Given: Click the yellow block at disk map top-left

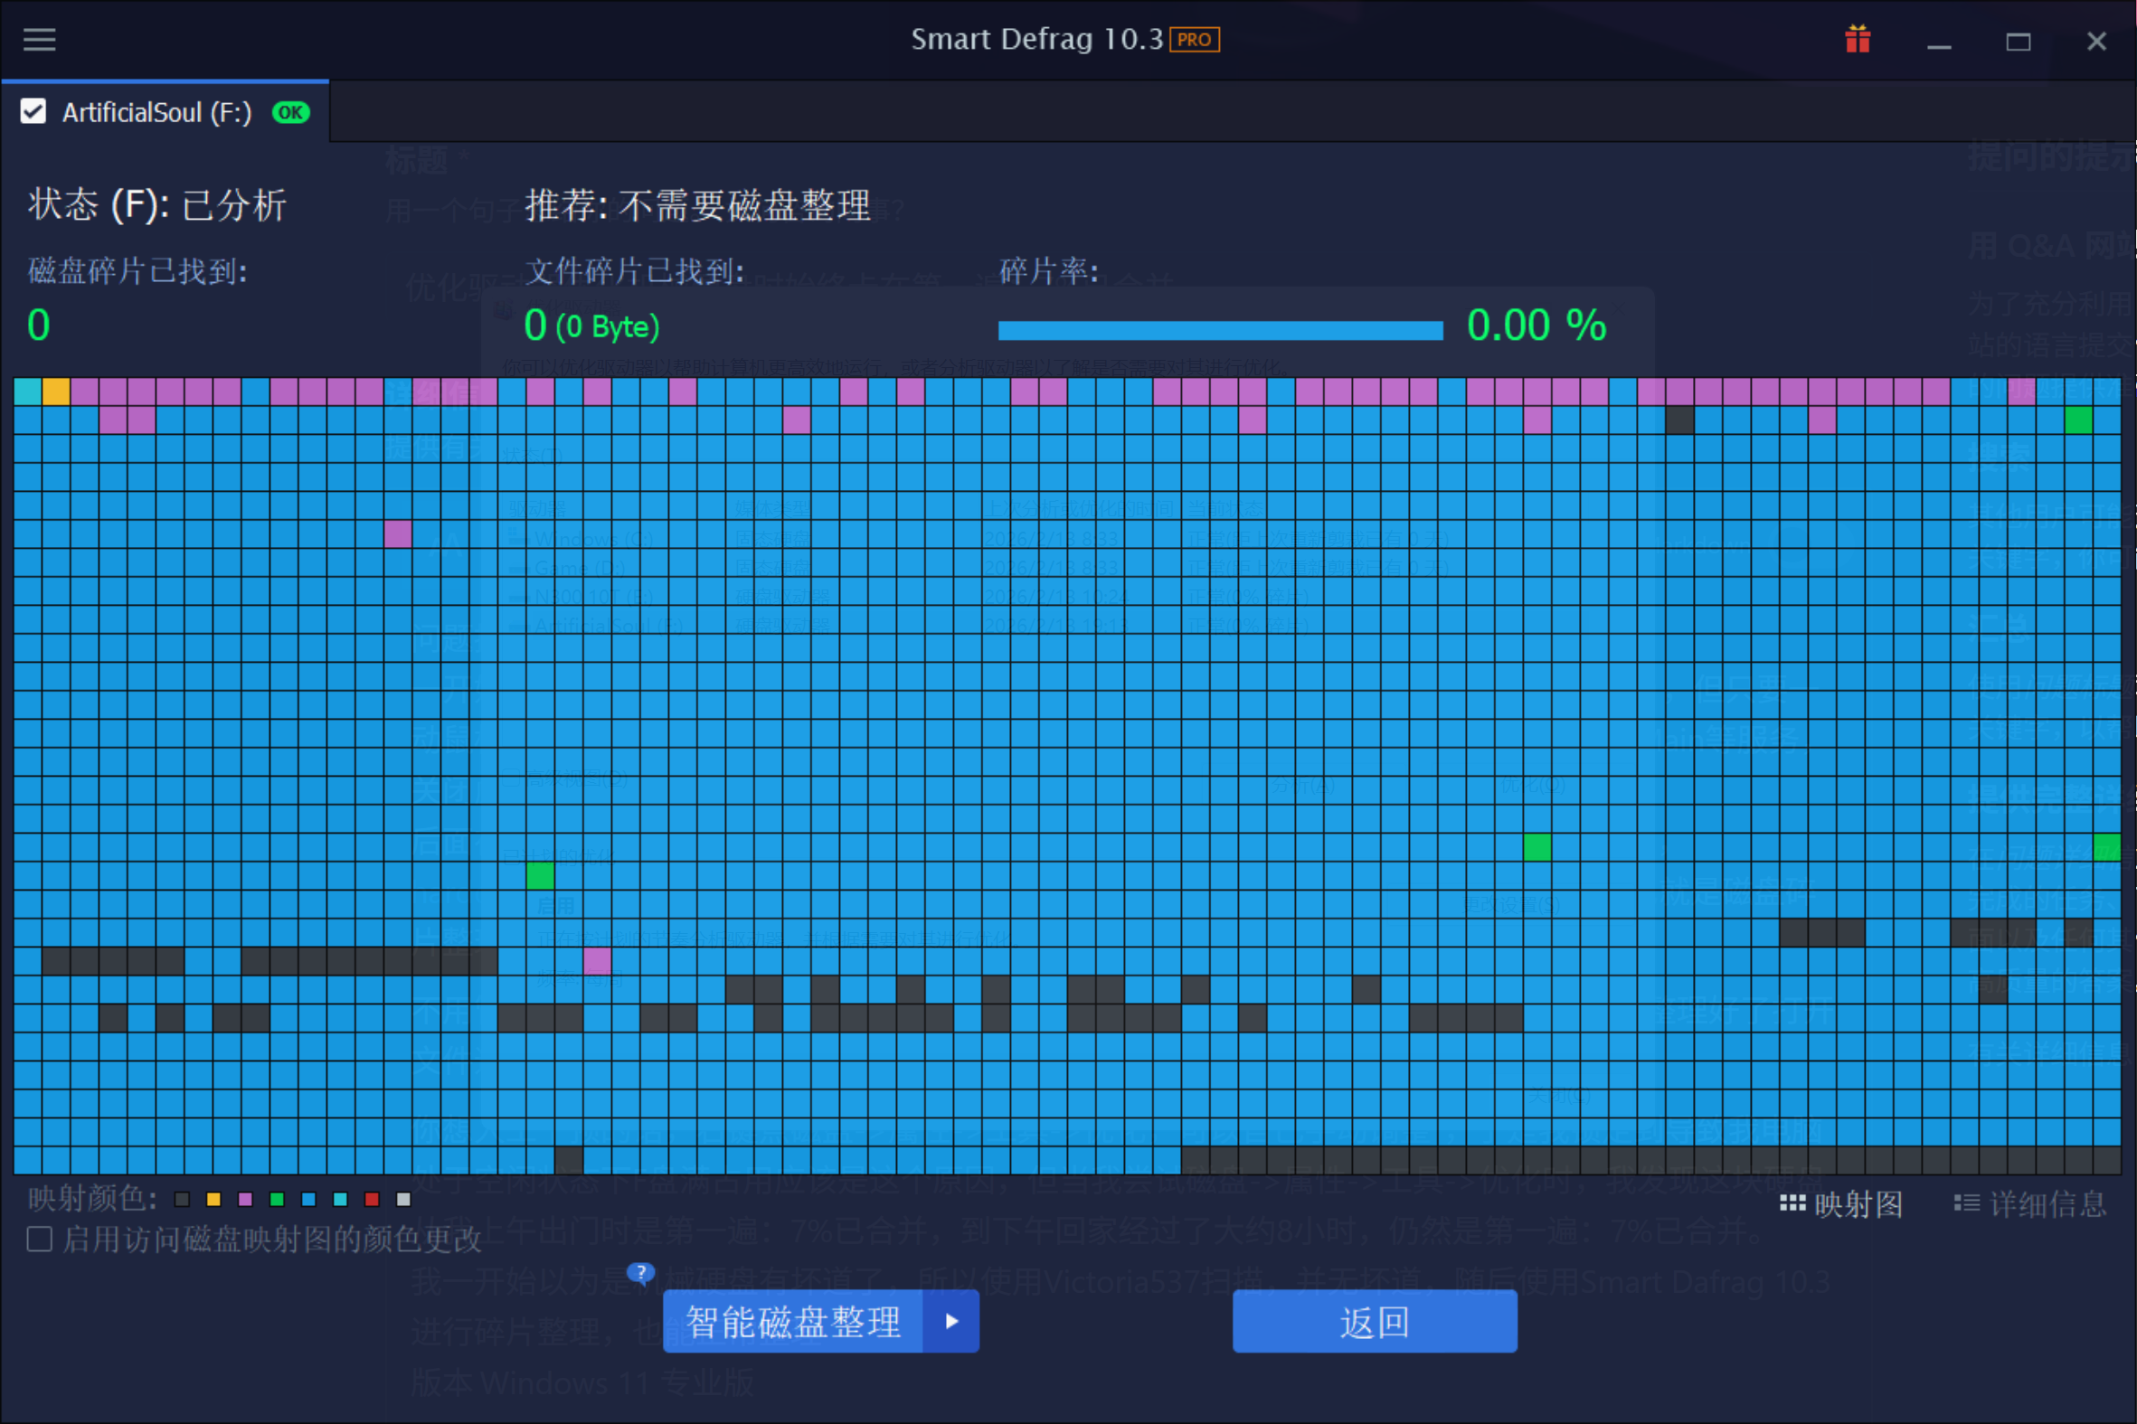Looking at the screenshot, I should pyautogui.click(x=56, y=391).
